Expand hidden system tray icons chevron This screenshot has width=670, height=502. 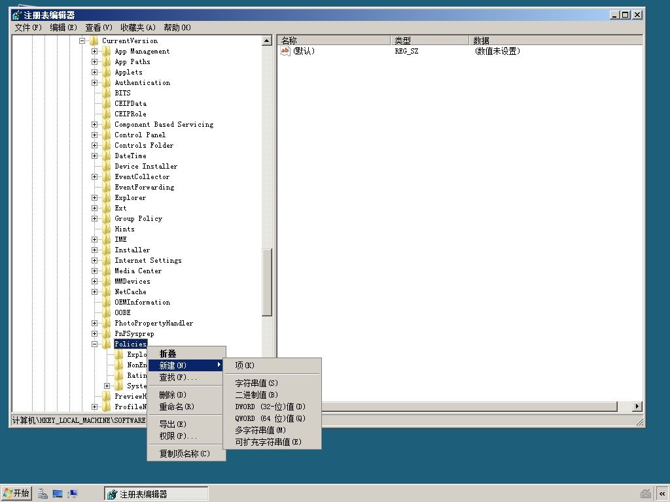[x=662, y=494]
